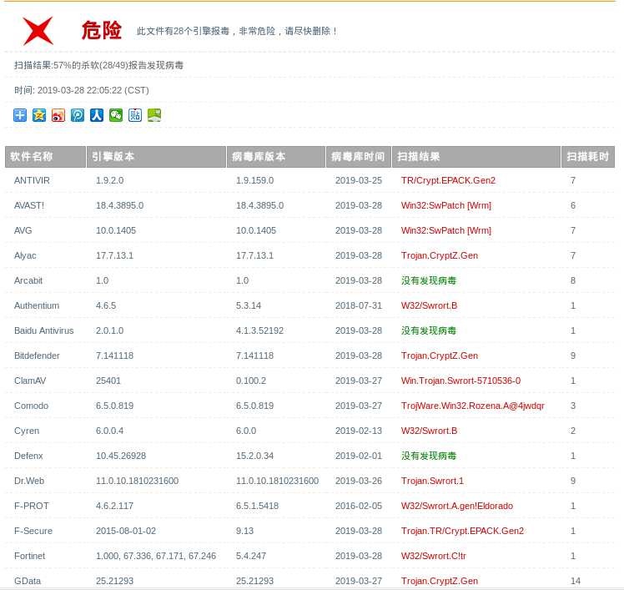Select the Defenx row name
This screenshot has width=624, height=590.
28,456
